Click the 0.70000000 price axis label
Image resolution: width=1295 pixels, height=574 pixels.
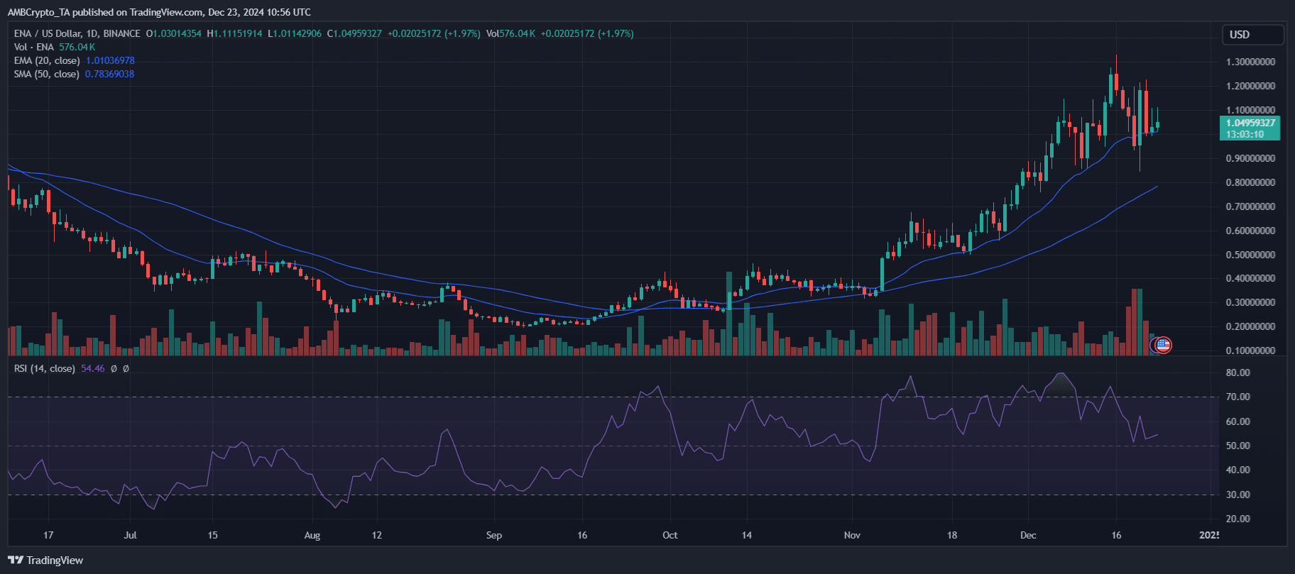(x=1250, y=206)
